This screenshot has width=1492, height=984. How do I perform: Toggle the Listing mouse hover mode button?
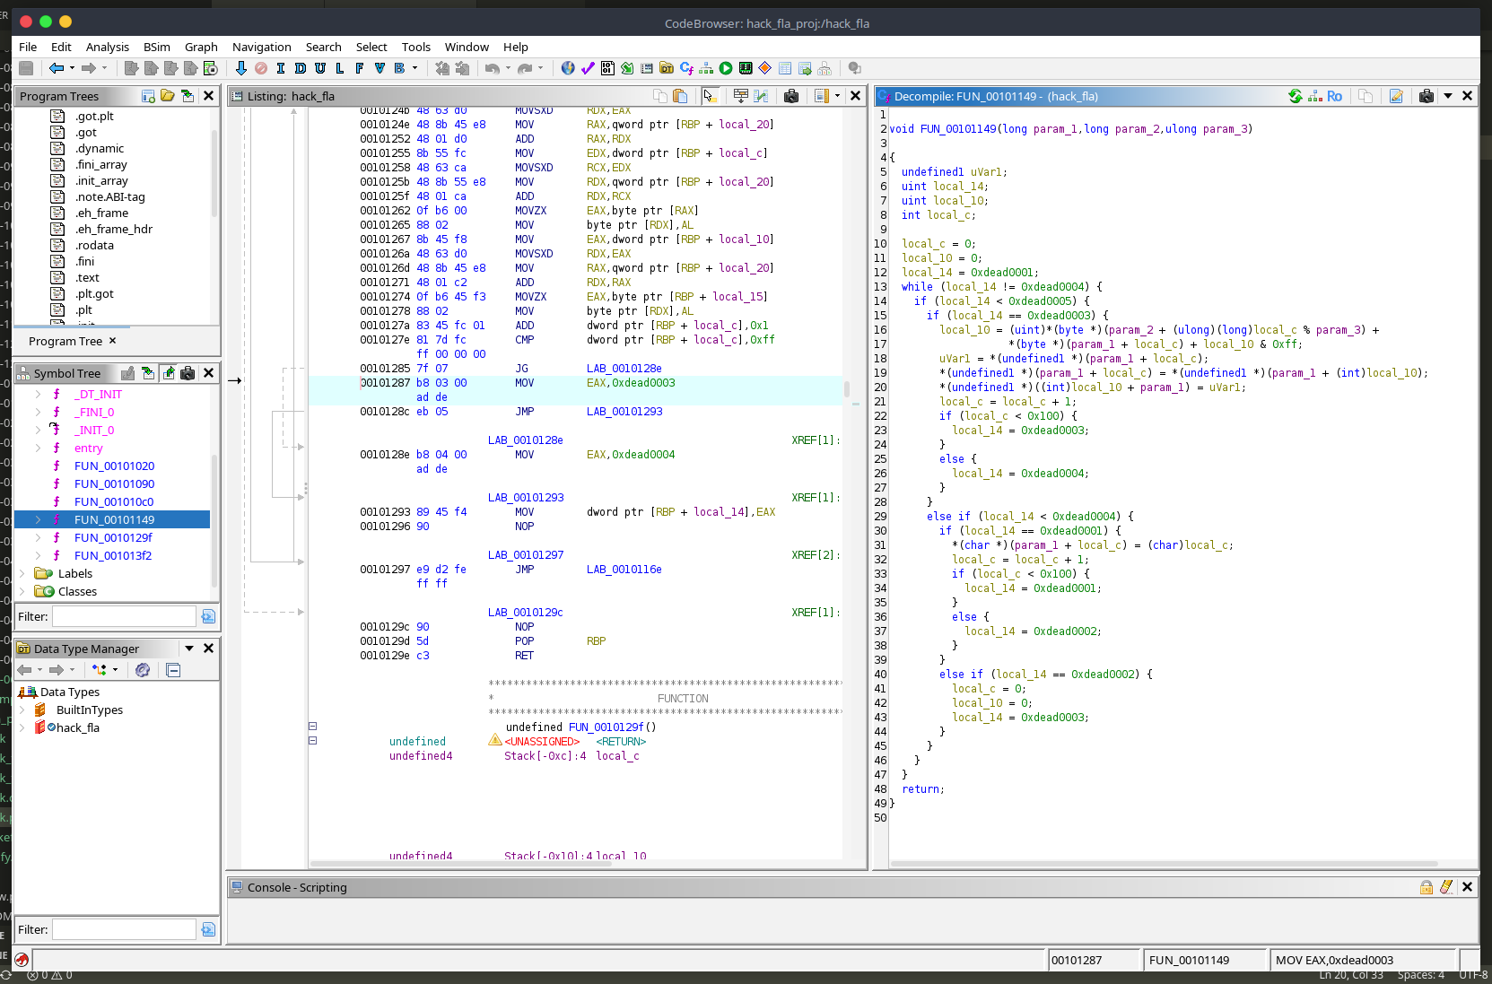pos(711,96)
